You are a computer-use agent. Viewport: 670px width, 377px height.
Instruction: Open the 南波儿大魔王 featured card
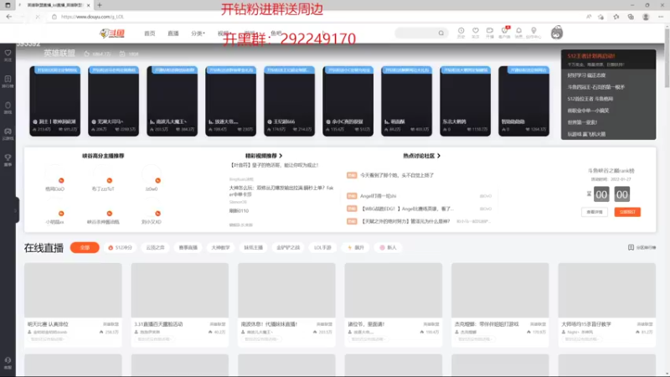tap(173, 101)
